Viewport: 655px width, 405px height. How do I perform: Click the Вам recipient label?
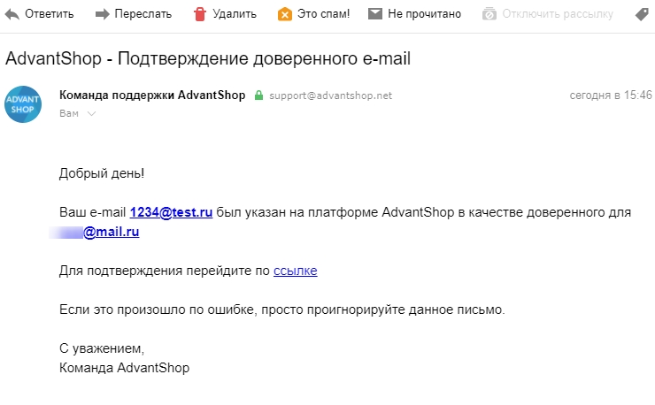pyautogui.click(x=67, y=114)
